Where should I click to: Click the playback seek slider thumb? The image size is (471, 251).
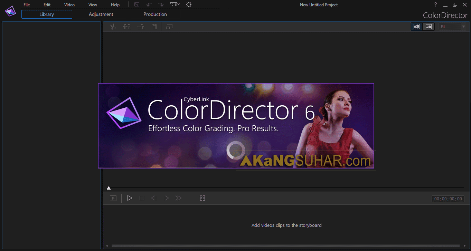pos(109,188)
